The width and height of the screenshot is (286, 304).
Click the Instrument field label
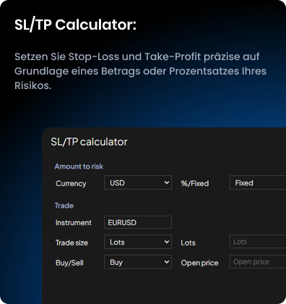74,222
